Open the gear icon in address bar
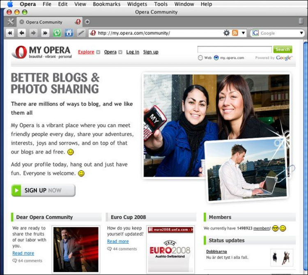308x275 pixels. (x=226, y=33)
